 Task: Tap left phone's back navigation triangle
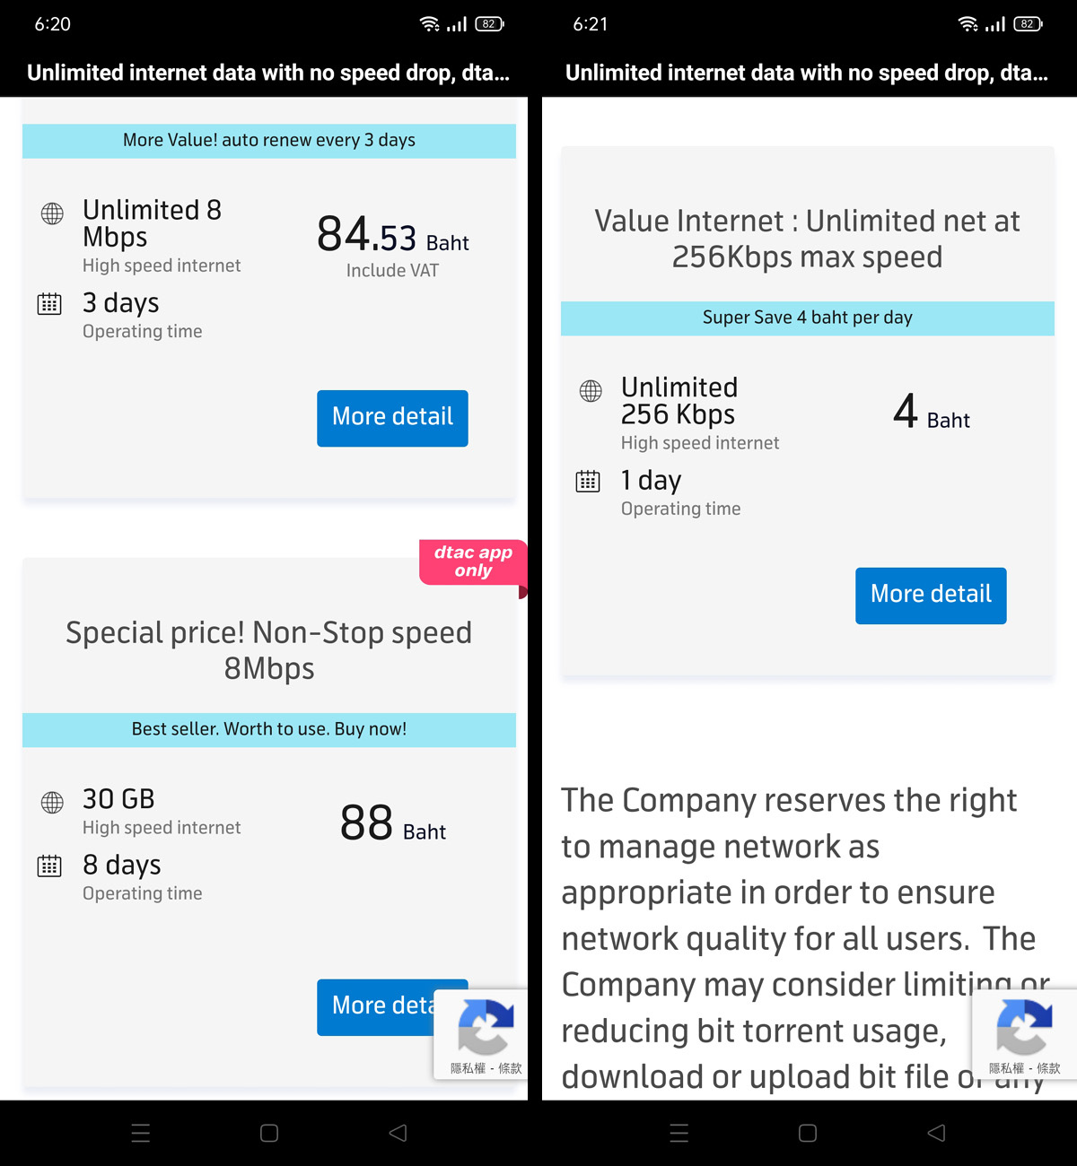(398, 1133)
